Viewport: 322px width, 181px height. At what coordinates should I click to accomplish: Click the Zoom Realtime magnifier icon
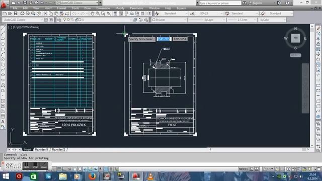[98, 14]
